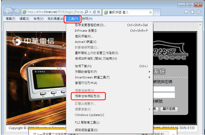Choose 刪除瀏覽歷程記錄(D)... menu entry
This screenshot has height=135, width=205.
coord(110,25)
